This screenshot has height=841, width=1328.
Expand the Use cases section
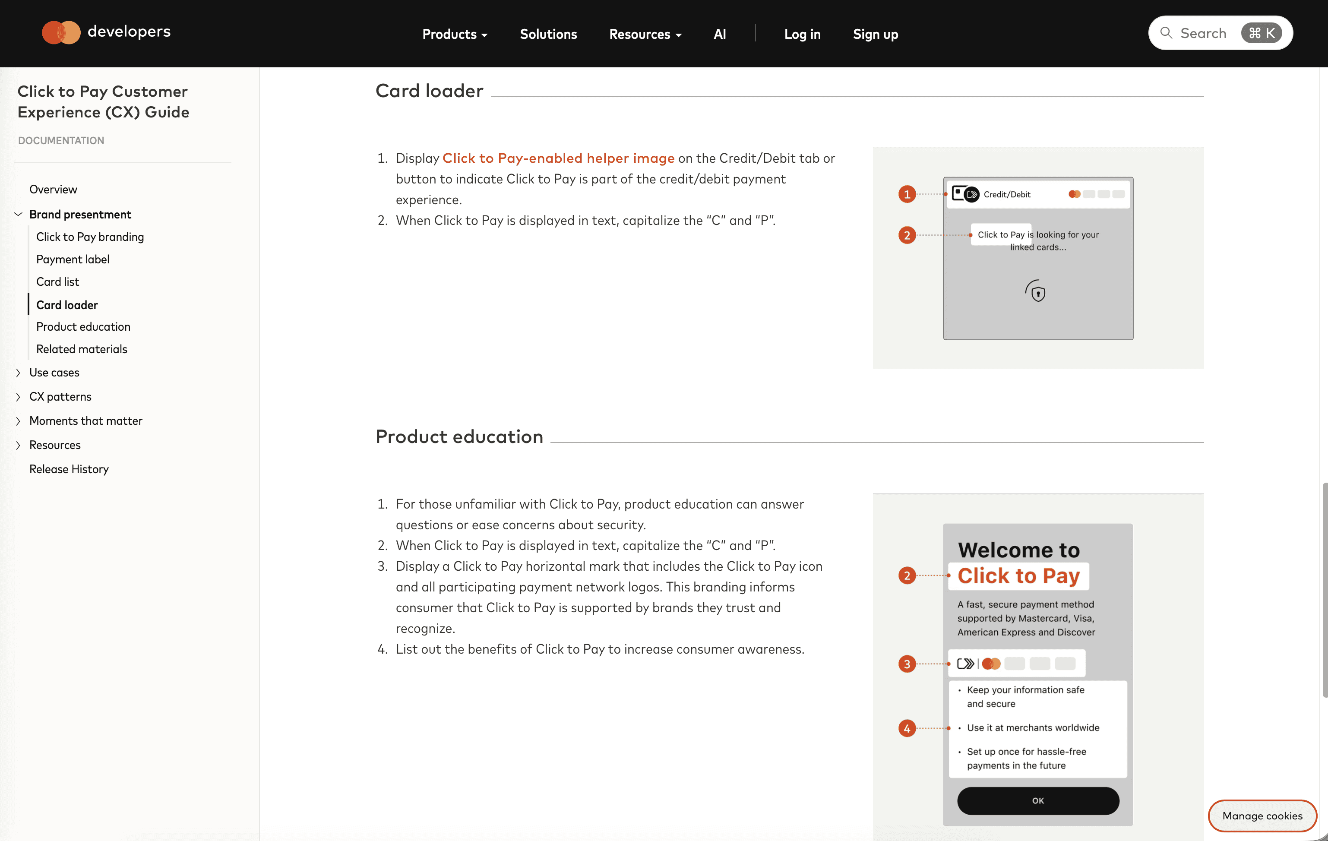point(18,373)
